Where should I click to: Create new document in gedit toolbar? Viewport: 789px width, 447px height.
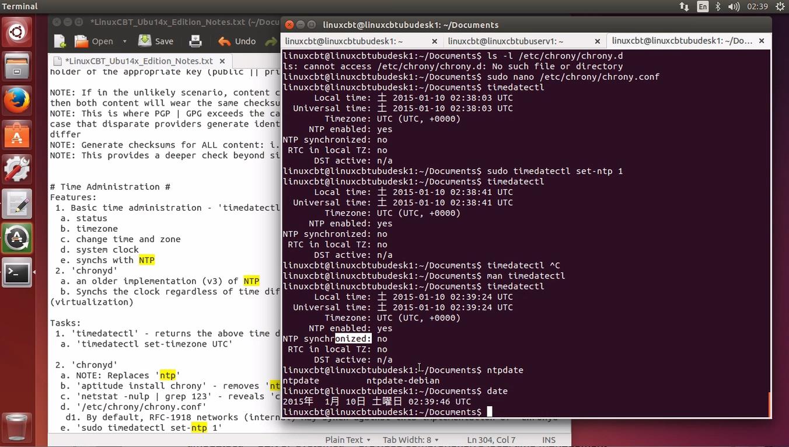60,41
